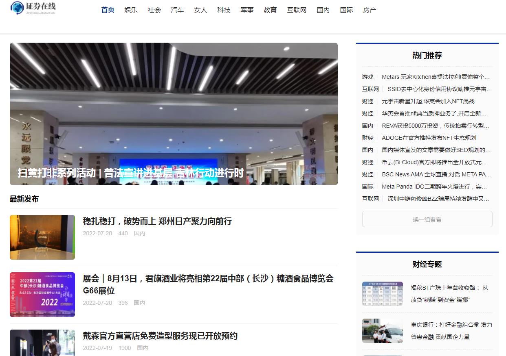Go to the 教育 category
The image size is (506, 356).
click(271, 10)
